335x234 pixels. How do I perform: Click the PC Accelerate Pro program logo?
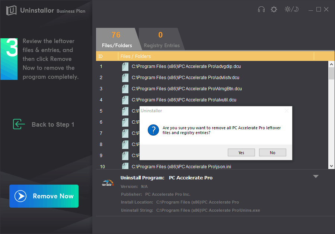(108, 183)
